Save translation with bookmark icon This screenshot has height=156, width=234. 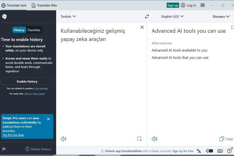point(232,27)
